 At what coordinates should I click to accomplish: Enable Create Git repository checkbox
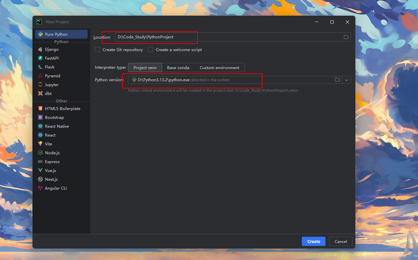pos(97,50)
